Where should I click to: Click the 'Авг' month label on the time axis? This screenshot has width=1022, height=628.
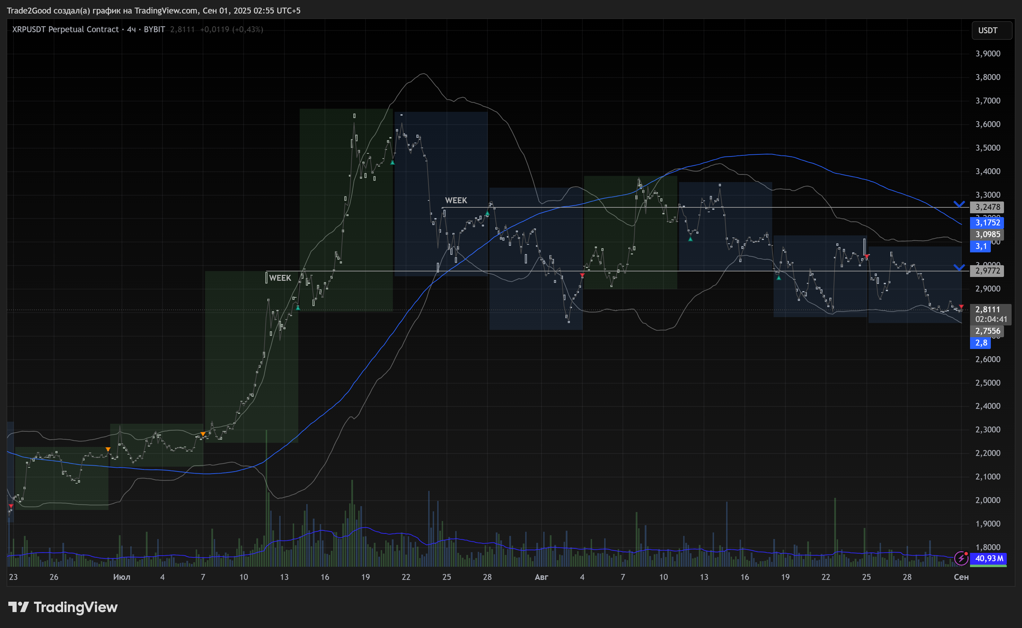[x=541, y=577]
